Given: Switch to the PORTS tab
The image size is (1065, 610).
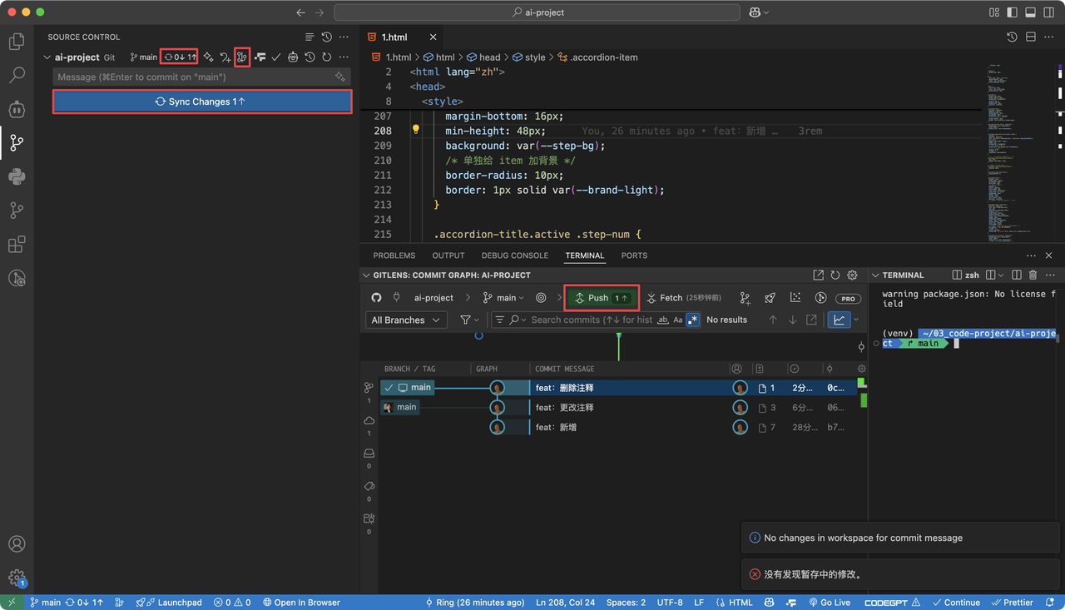Looking at the screenshot, I should 634,255.
